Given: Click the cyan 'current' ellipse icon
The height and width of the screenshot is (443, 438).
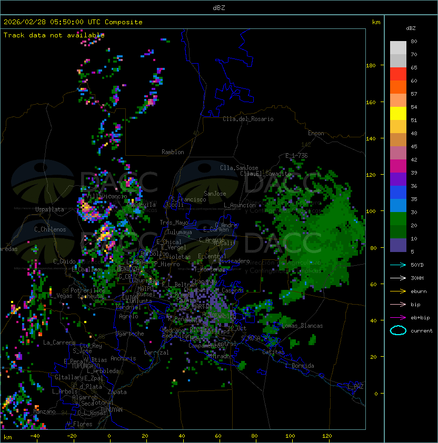Looking at the screenshot, I should (398, 330).
